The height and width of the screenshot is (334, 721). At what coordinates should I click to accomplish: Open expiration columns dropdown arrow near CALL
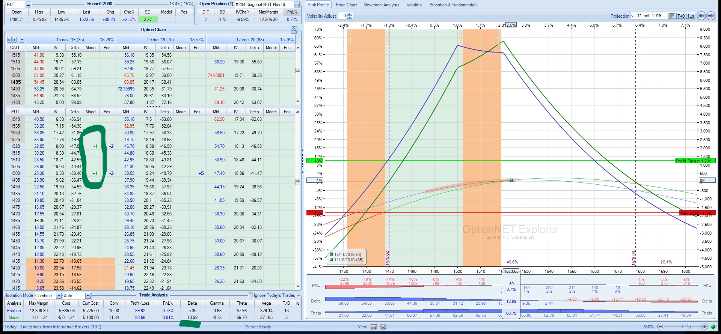coord(22,40)
